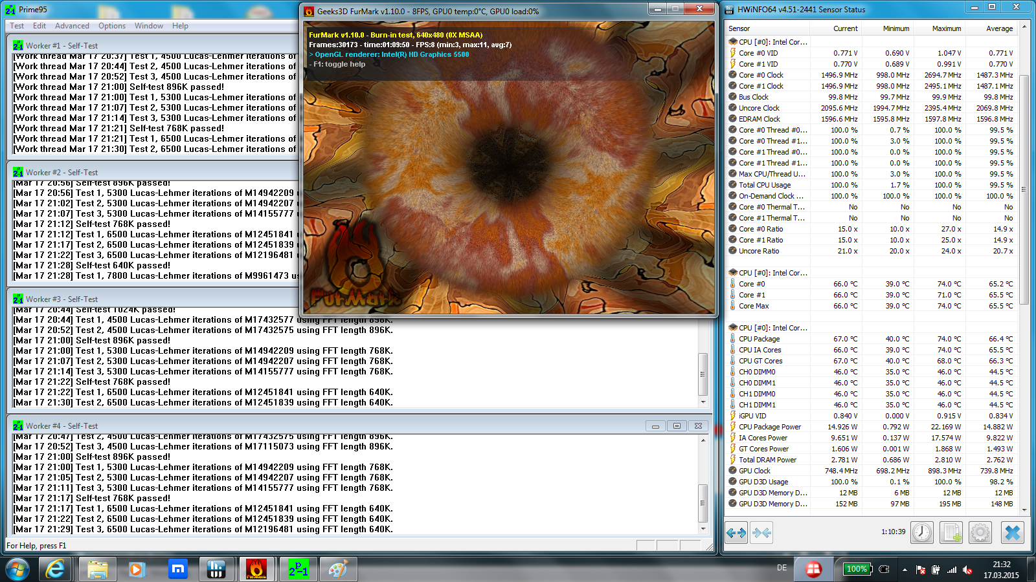Click the Worker #4 scrollbar up arrow
Screen dimensions: 1036x582
click(703, 440)
